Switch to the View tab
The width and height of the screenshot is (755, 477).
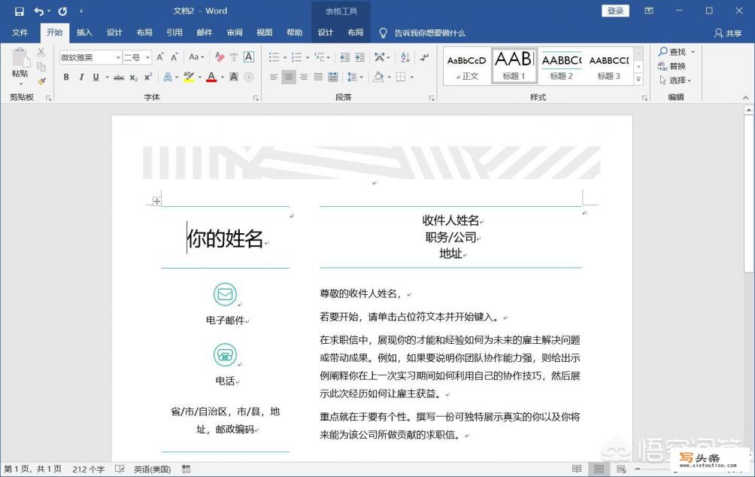coord(265,32)
